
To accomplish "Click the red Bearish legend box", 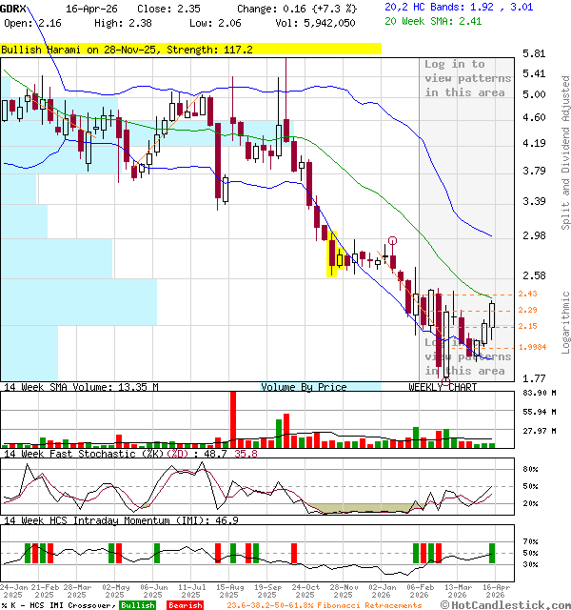I will pos(186,605).
